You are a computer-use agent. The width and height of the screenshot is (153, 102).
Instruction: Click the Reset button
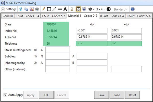(132, 95)
